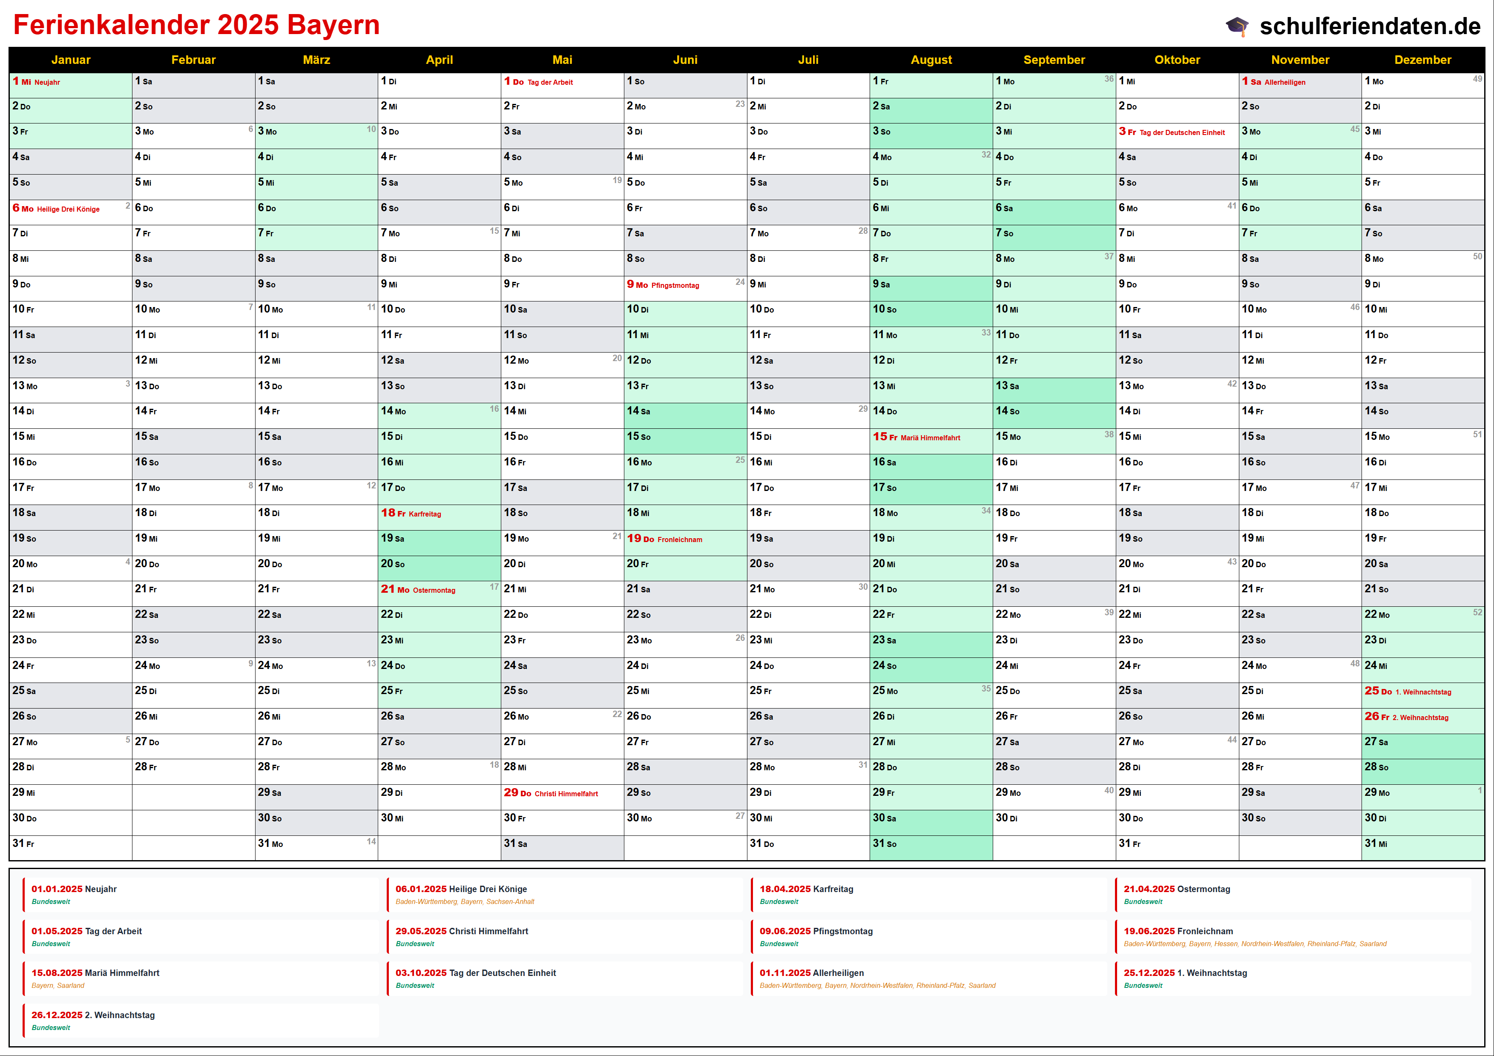Click the graduation cap logo icon

pos(1237,26)
